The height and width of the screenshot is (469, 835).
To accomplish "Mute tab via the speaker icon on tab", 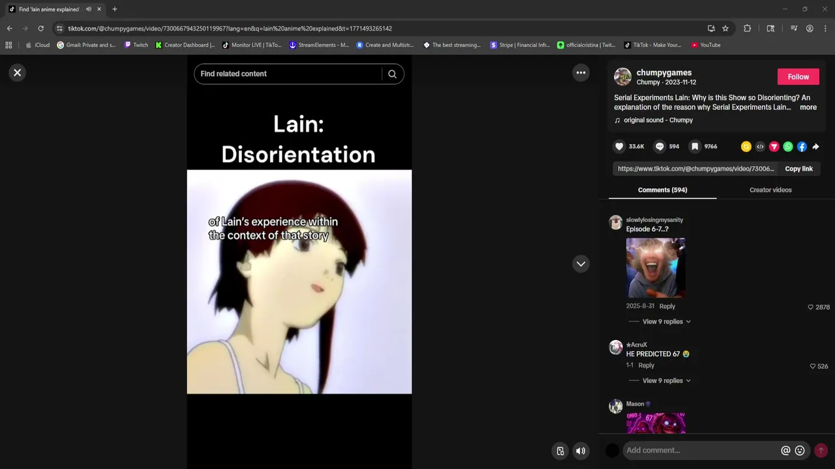I will click(x=88, y=9).
